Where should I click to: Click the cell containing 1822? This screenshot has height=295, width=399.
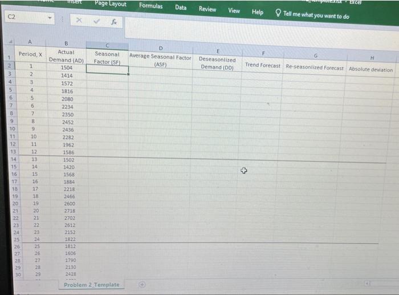[x=70, y=239]
